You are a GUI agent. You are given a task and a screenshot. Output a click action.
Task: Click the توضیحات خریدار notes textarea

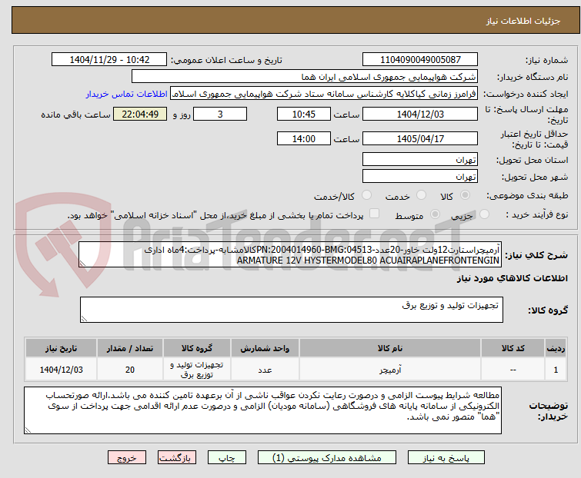click(x=262, y=410)
